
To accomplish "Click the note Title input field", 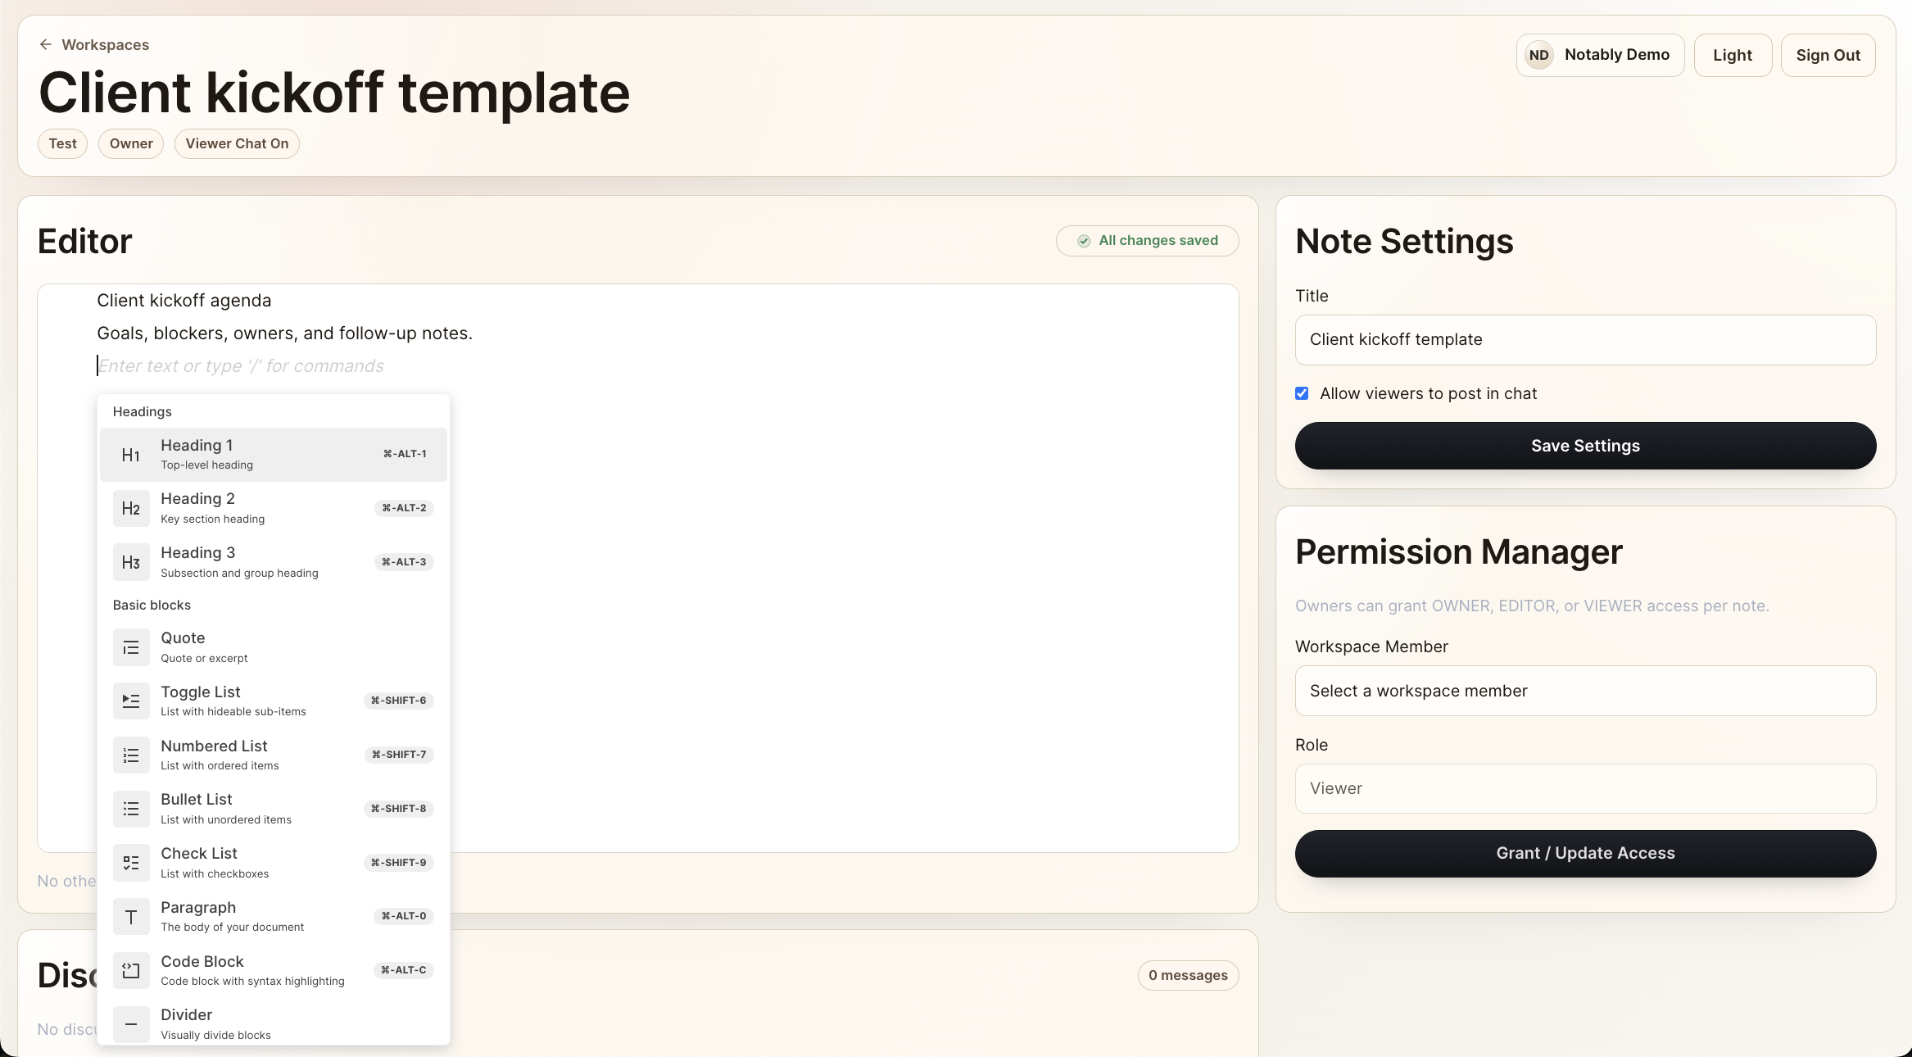I will [1584, 339].
